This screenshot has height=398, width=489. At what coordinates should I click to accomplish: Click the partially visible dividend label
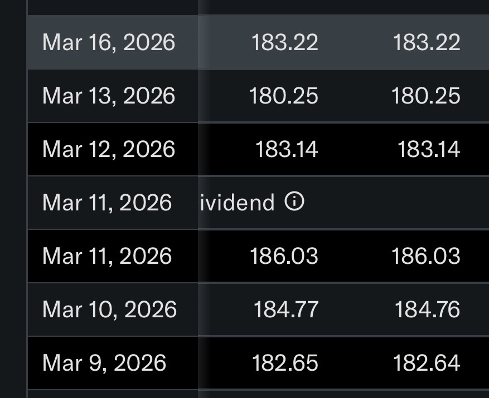coord(238,203)
